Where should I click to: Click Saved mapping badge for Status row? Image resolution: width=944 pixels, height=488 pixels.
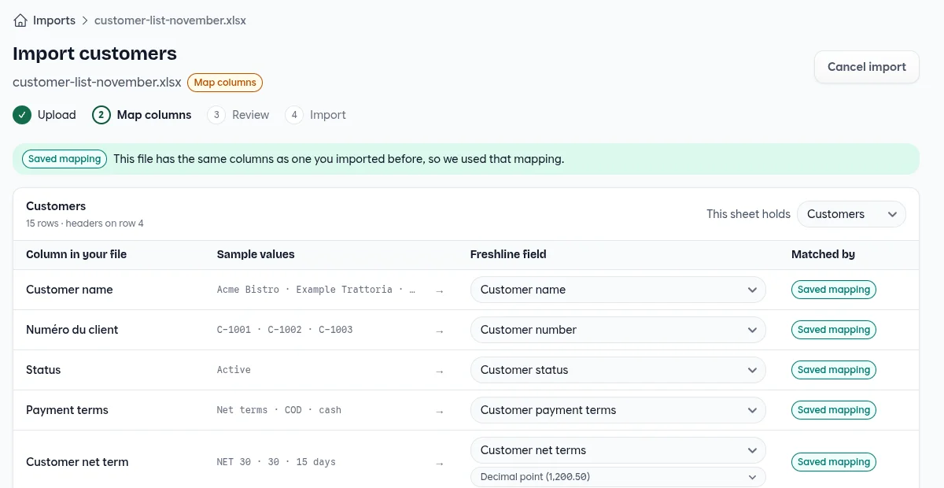tap(834, 370)
